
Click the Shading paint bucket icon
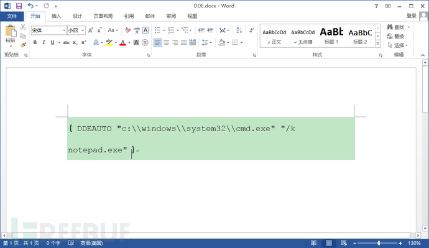(x=221, y=42)
